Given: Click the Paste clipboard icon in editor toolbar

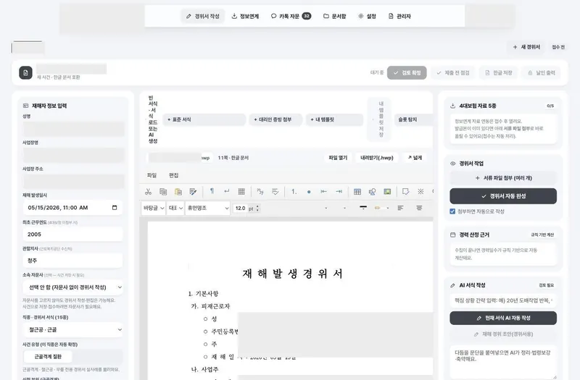Looking at the screenshot, I should pyautogui.click(x=178, y=191).
